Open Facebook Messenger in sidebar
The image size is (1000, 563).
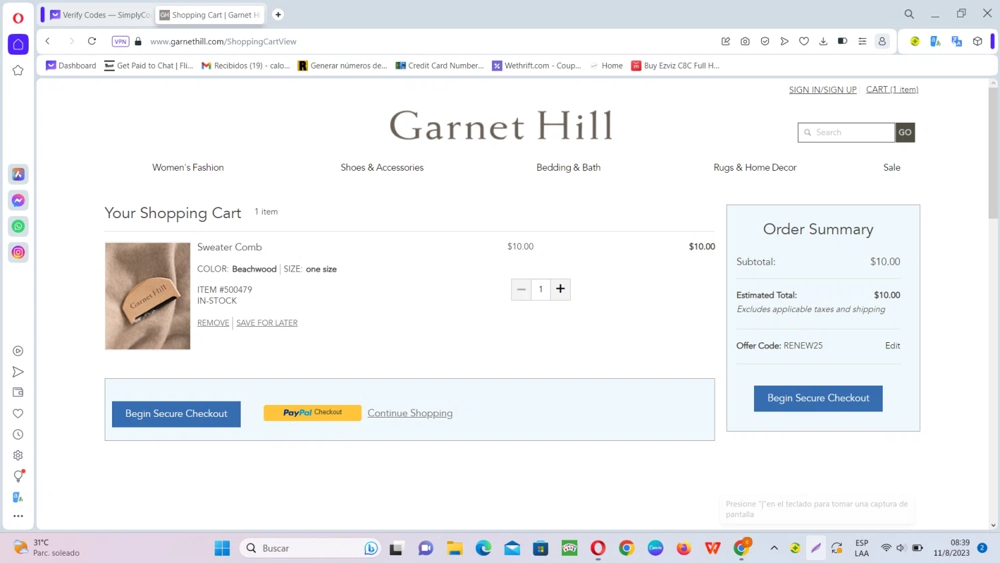pos(18,200)
